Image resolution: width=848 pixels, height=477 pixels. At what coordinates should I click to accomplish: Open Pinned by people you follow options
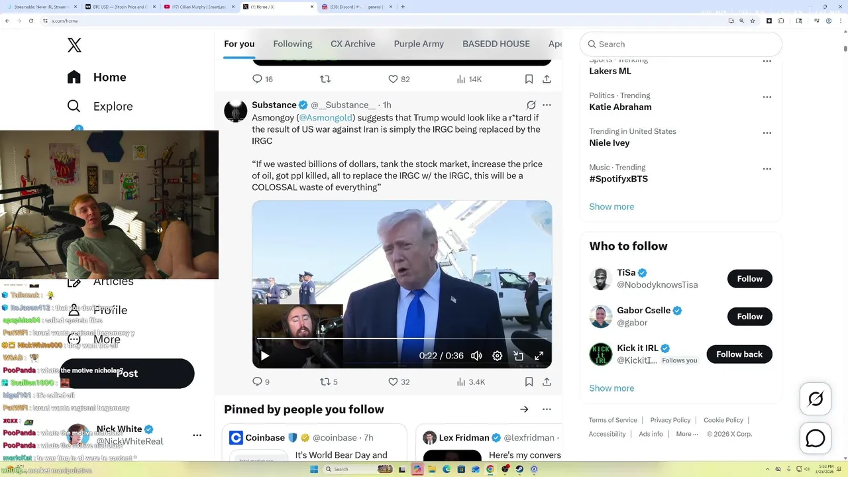click(547, 409)
